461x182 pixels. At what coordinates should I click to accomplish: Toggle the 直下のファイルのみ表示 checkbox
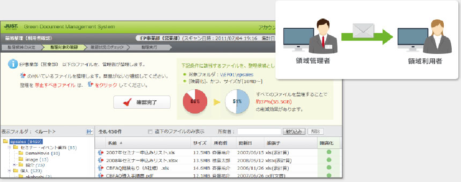click(150, 132)
